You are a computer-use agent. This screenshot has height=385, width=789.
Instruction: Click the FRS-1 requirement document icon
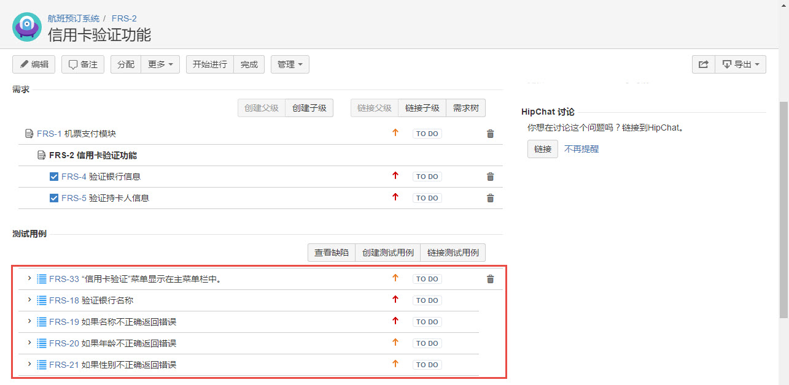coord(29,134)
